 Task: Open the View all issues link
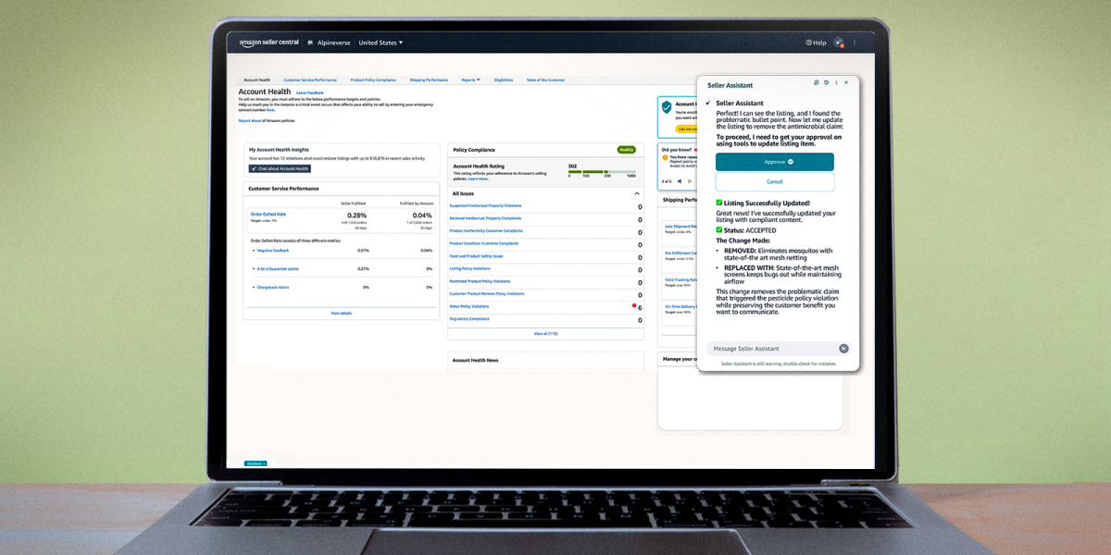click(545, 332)
